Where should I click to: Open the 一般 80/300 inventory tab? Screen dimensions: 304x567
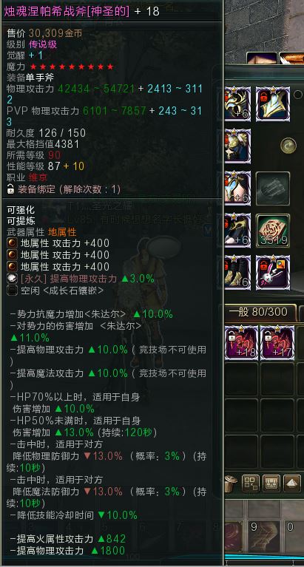(x=258, y=312)
